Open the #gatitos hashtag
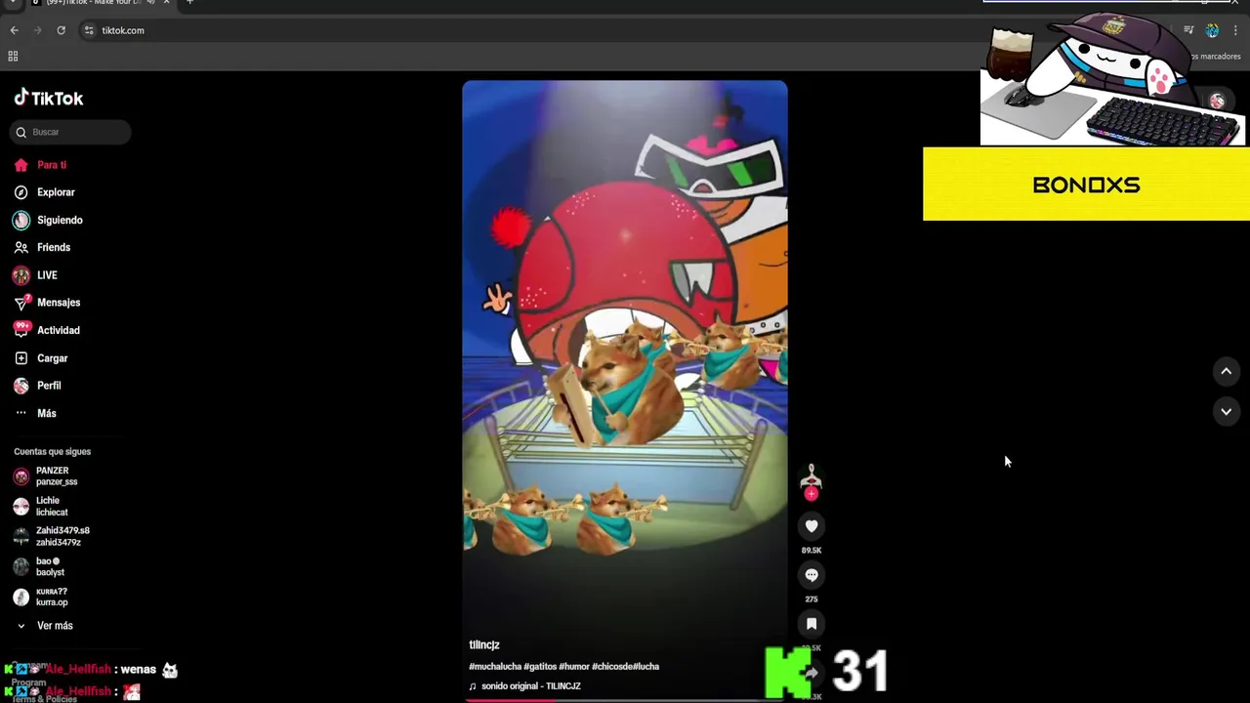The width and height of the screenshot is (1250, 703). 540,666
